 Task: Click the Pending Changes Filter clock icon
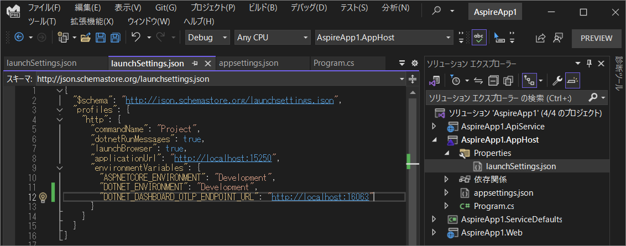[456, 80]
